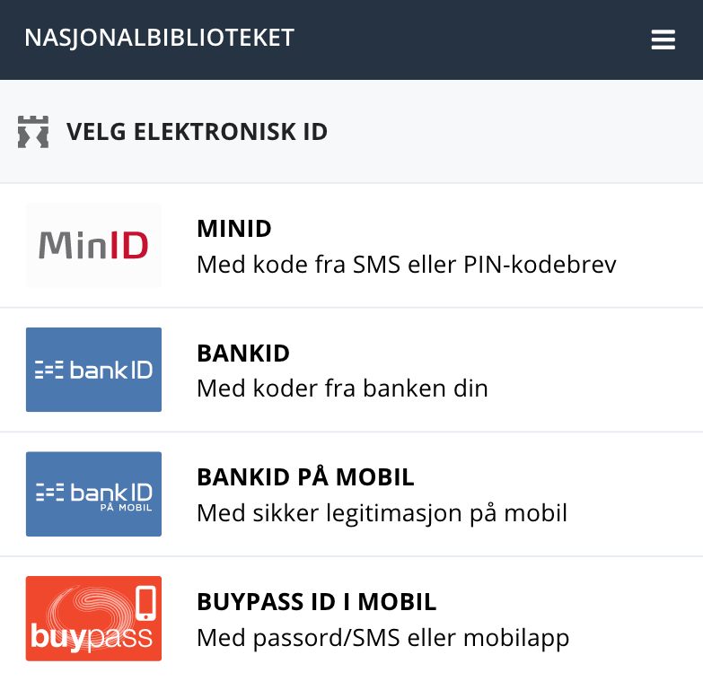Click the red ID letters in MinID logo

coord(129,245)
